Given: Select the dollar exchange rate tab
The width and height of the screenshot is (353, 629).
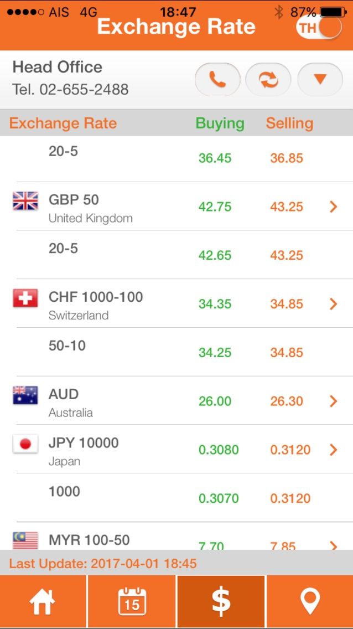Looking at the screenshot, I should (221, 602).
